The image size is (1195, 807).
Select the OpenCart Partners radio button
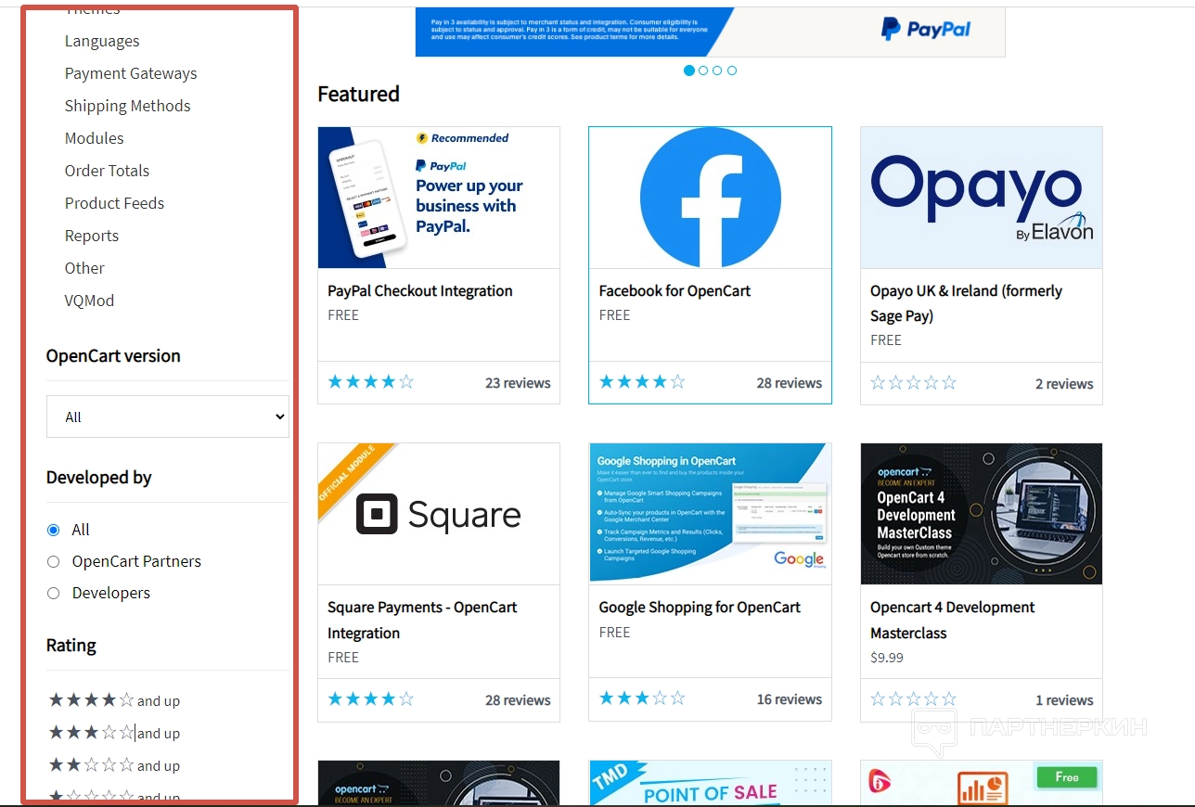53,561
